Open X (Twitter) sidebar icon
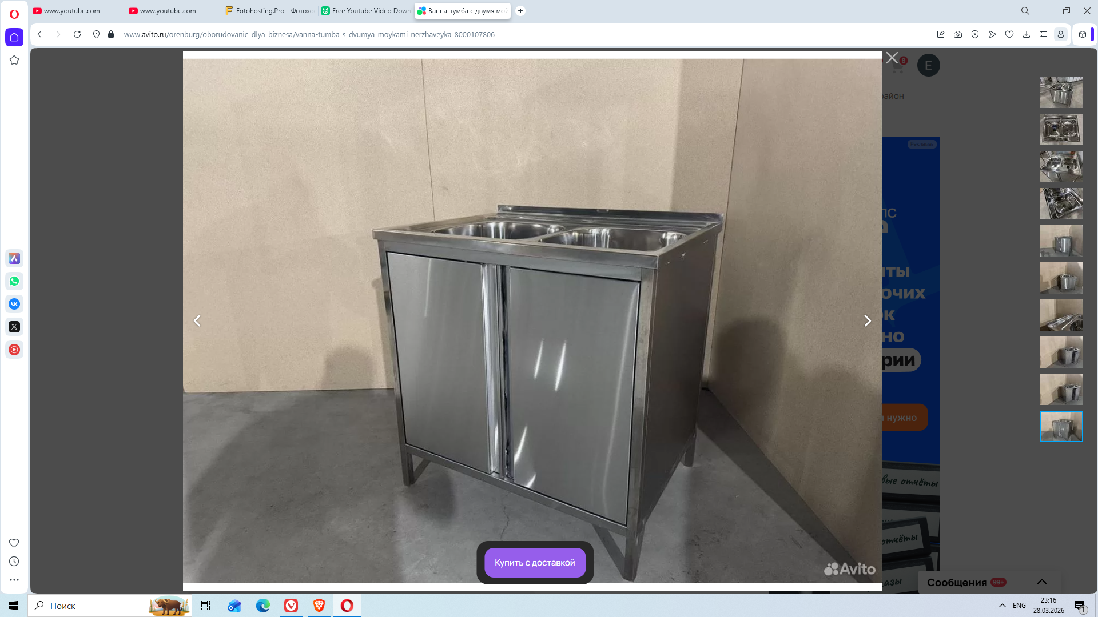The height and width of the screenshot is (617, 1098). pyautogui.click(x=14, y=327)
